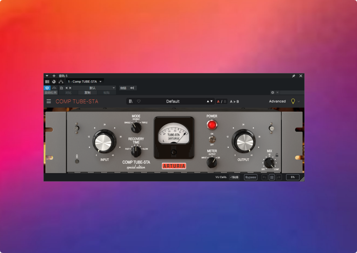Toggle the link button below the chain icon
This screenshot has height=253, width=357.
point(77,161)
